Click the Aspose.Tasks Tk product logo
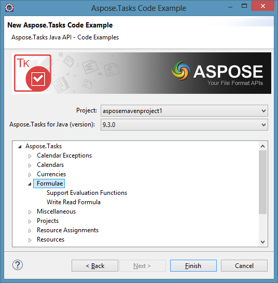The height and width of the screenshot is (283, 278). 33,73
